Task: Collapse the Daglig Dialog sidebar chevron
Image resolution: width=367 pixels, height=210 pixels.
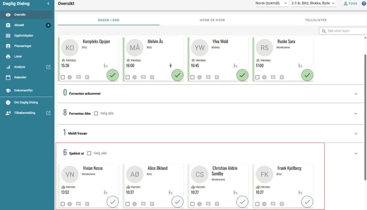Action: point(48,3)
